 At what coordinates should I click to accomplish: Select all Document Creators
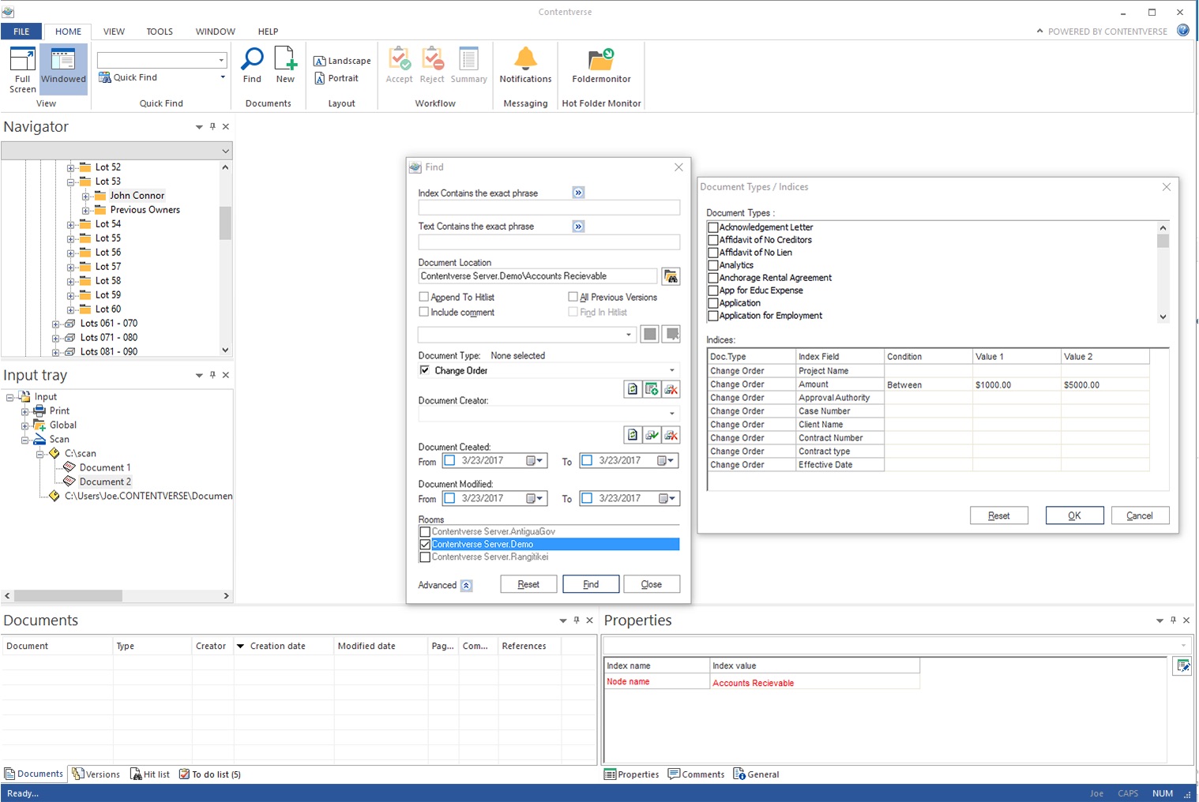tap(652, 435)
